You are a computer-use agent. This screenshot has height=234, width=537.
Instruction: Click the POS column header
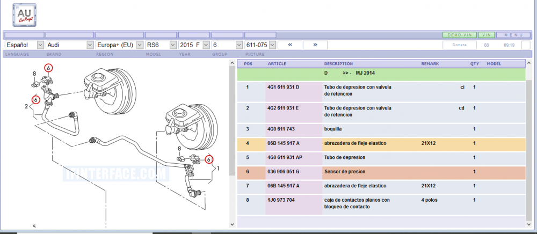click(248, 64)
